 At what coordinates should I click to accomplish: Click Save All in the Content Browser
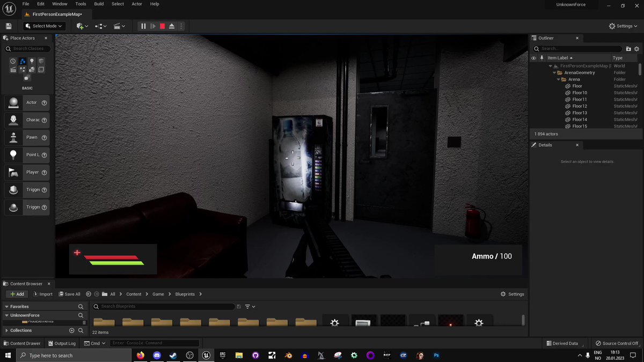pos(69,294)
